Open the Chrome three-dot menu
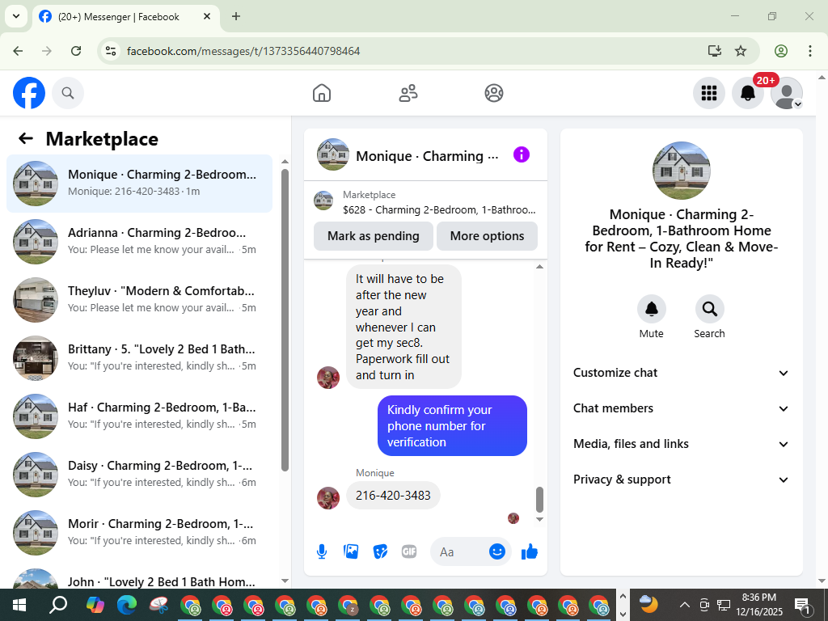The width and height of the screenshot is (828, 621). click(x=810, y=51)
